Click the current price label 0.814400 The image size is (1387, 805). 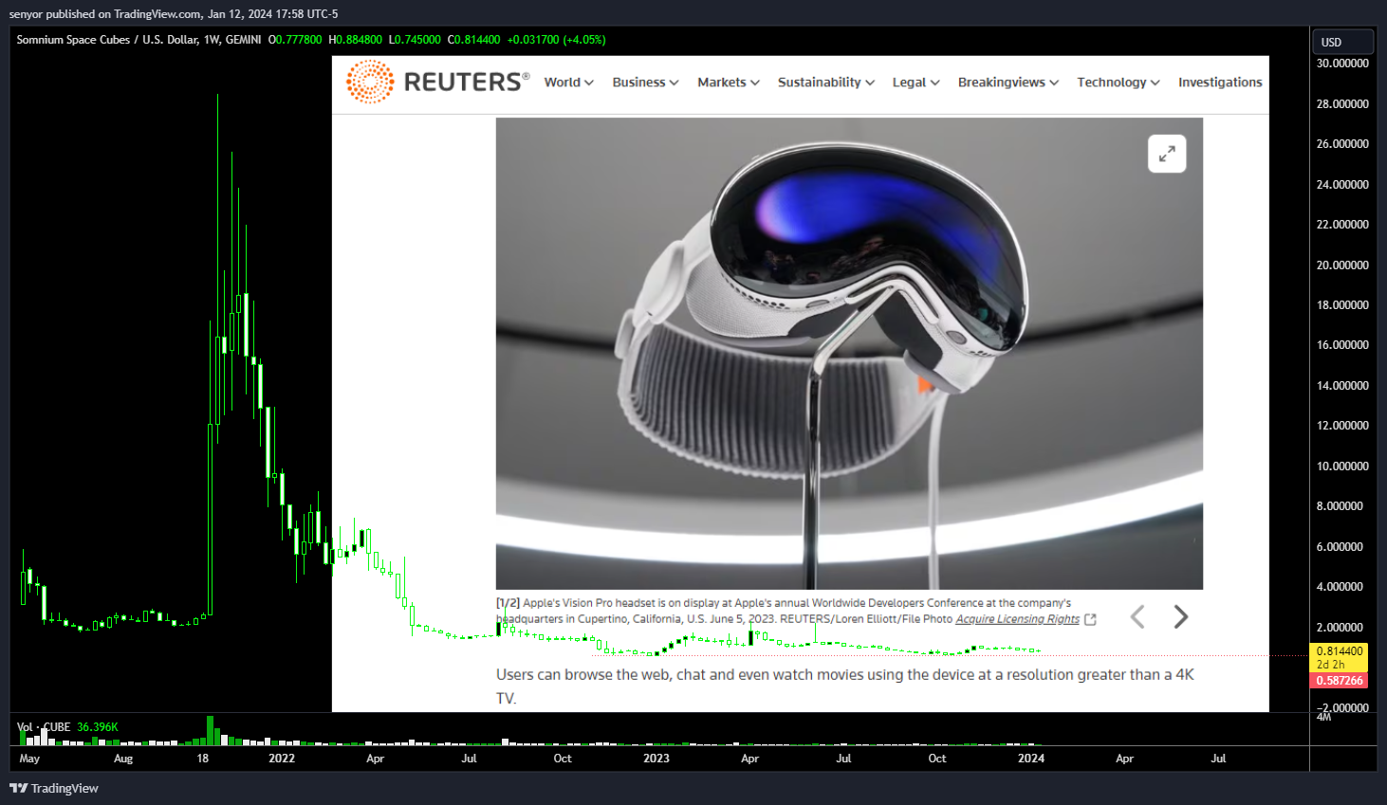pyautogui.click(x=1339, y=650)
